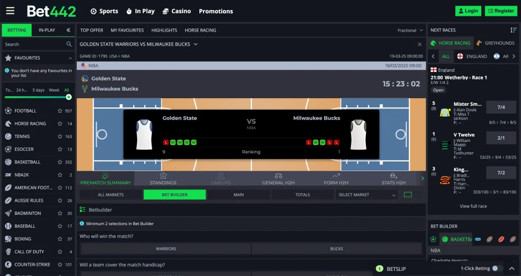Click the search magnifier icon
The width and height of the screenshot is (521, 276).
pyautogui.click(x=69, y=44)
